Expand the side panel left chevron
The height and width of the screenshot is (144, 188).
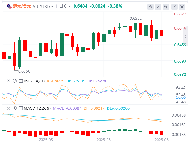point(185,36)
